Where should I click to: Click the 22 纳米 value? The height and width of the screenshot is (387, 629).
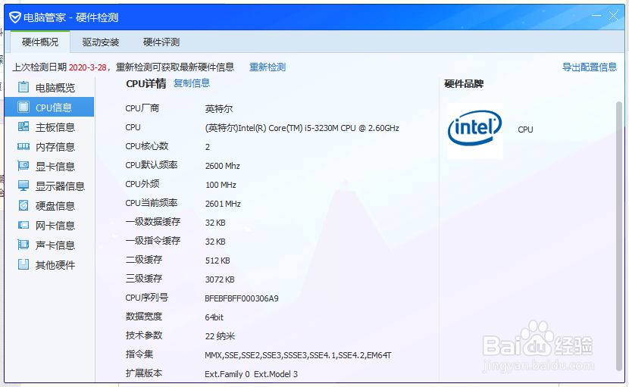[220, 336]
